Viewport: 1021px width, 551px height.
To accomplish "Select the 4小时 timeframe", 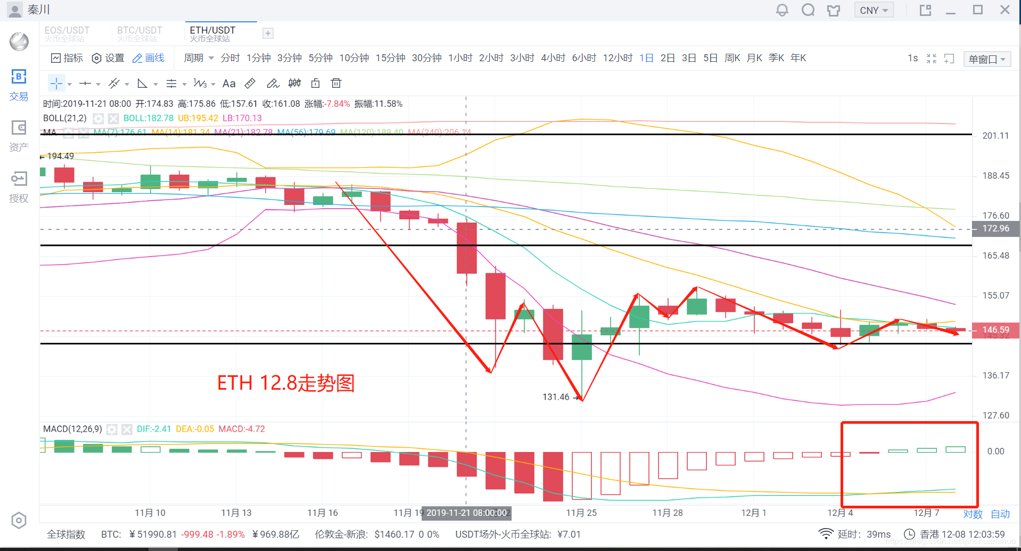I will pos(553,58).
